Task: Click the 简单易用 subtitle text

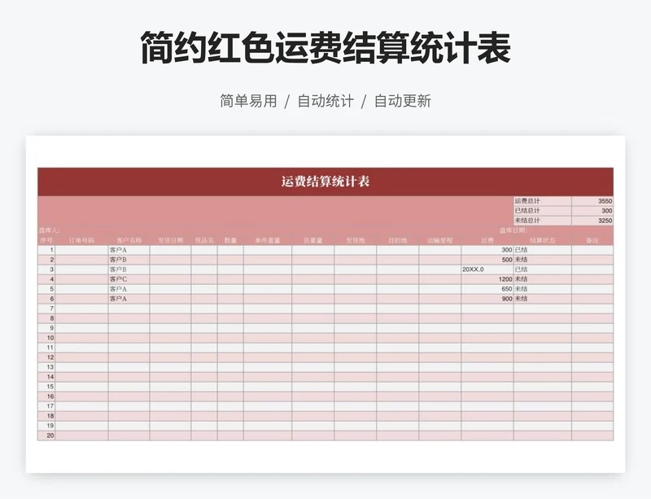Action: pyautogui.click(x=248, y=101)
